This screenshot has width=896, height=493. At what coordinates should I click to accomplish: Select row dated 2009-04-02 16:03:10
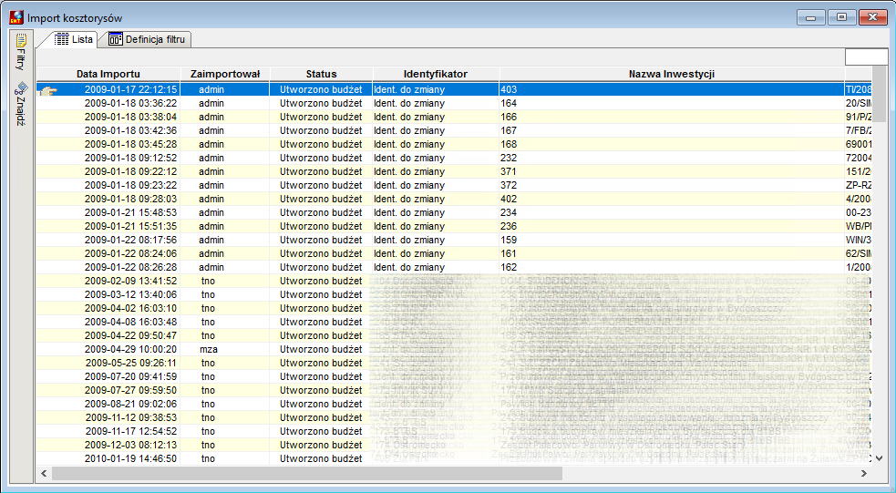point(454,309)
